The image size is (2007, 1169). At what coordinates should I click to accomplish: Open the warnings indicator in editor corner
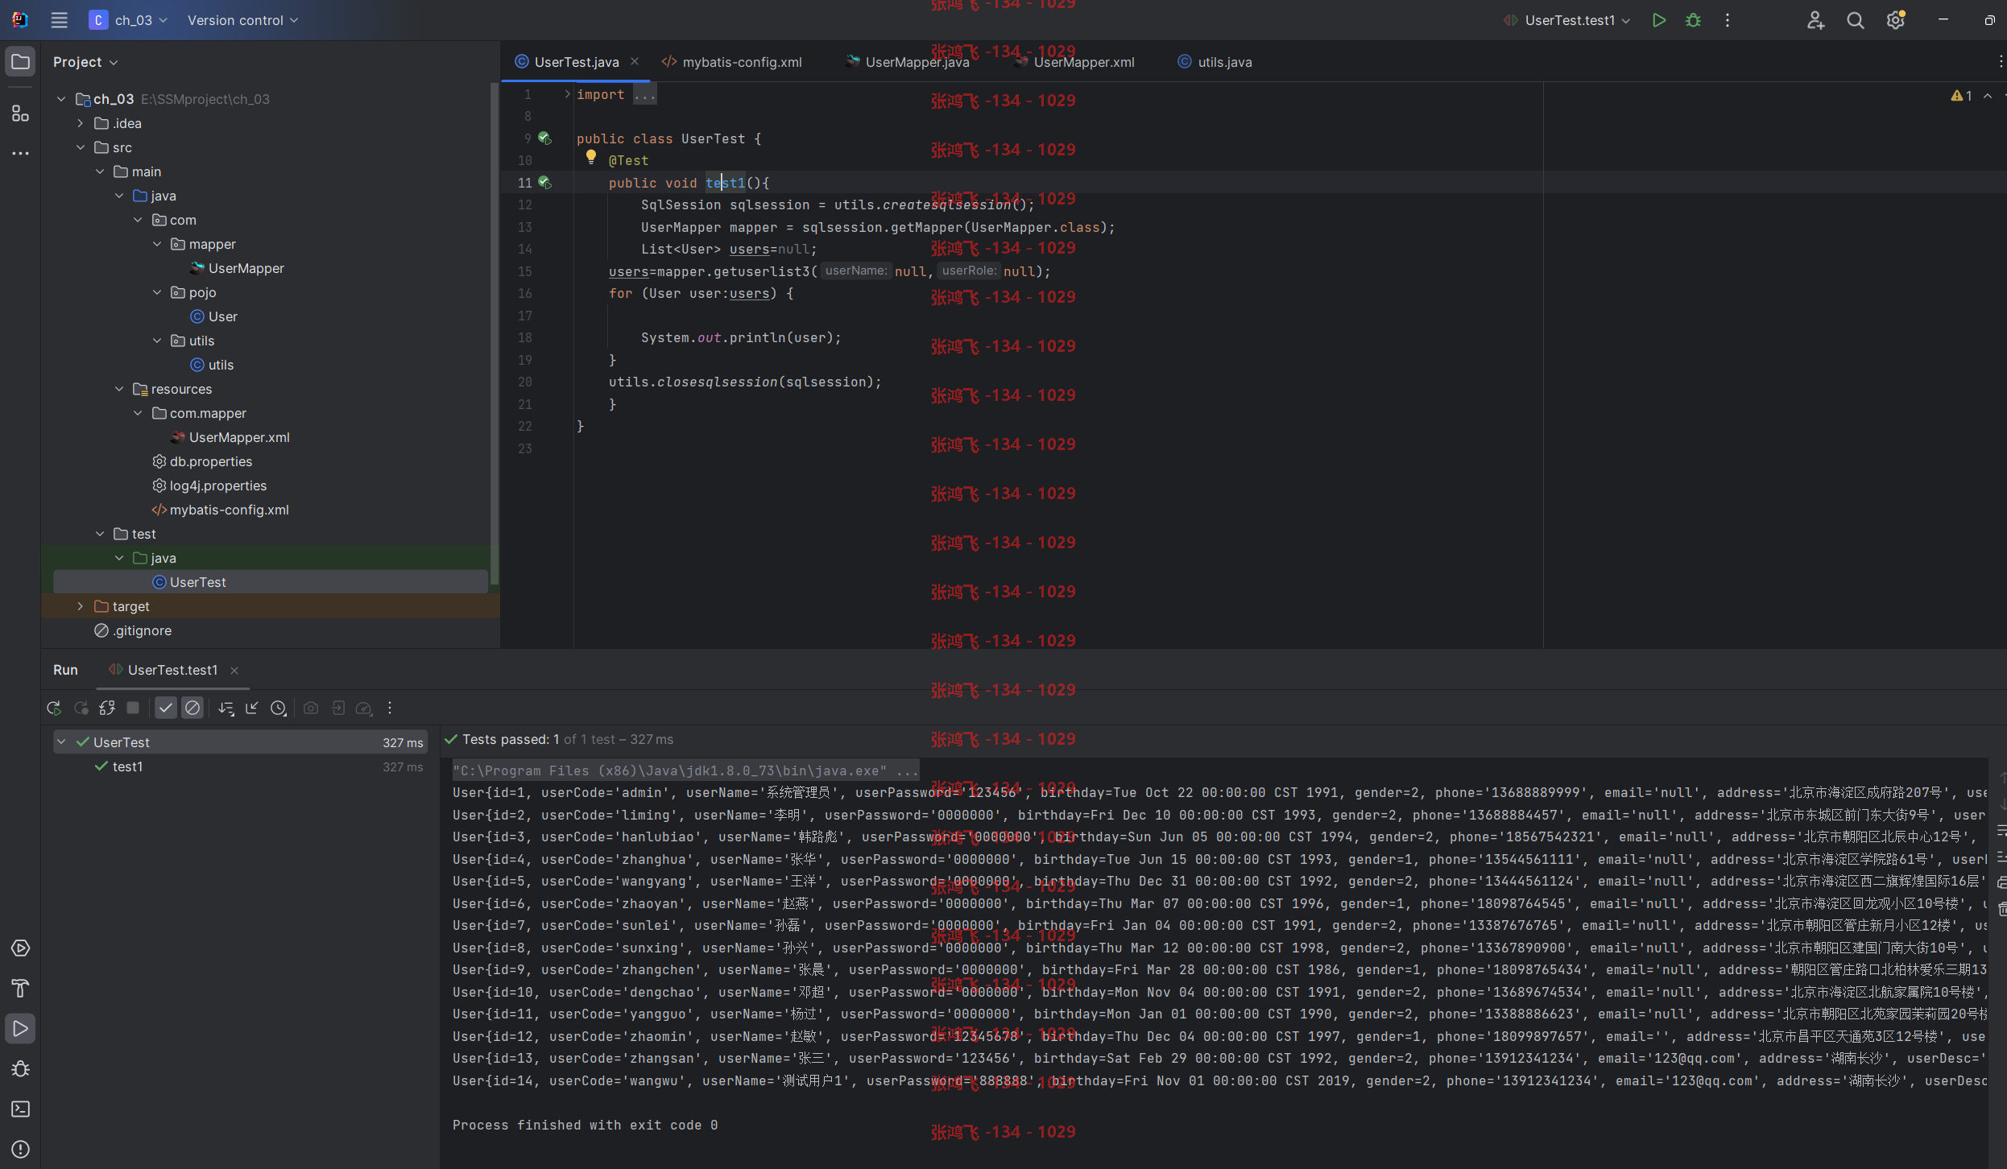tap(1962, 96)
